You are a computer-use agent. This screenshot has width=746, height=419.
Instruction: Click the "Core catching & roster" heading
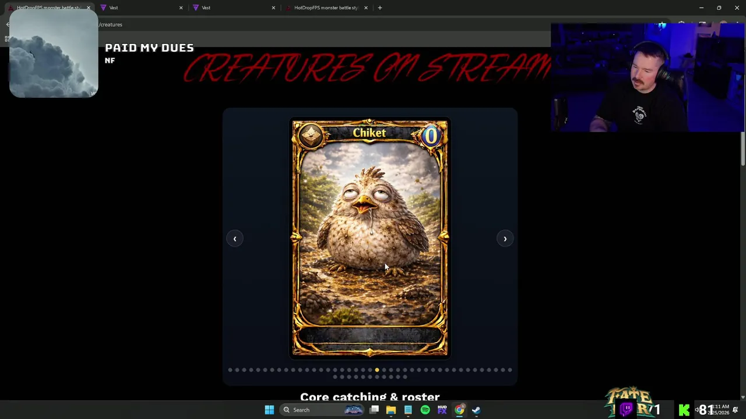point(370,396)
